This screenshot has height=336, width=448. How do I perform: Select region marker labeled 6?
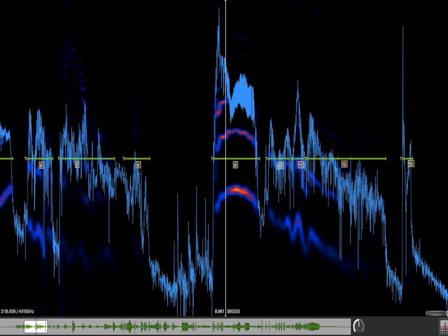(41, 165)
